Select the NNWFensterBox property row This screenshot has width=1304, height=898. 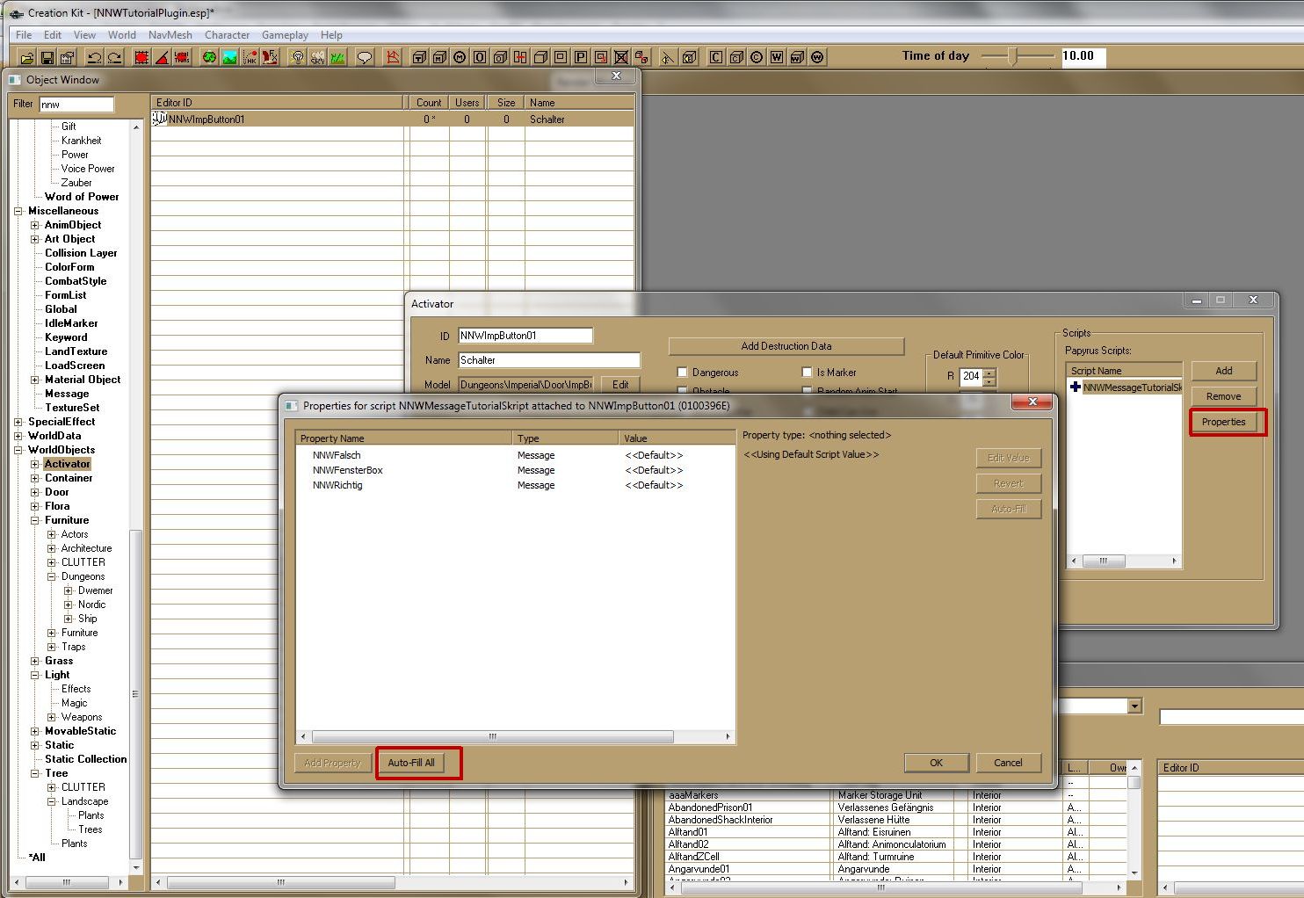coord(348,470)
